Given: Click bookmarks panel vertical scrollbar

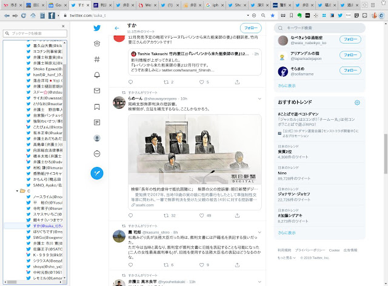Looking at the screenshot, I should click(64, 102).
